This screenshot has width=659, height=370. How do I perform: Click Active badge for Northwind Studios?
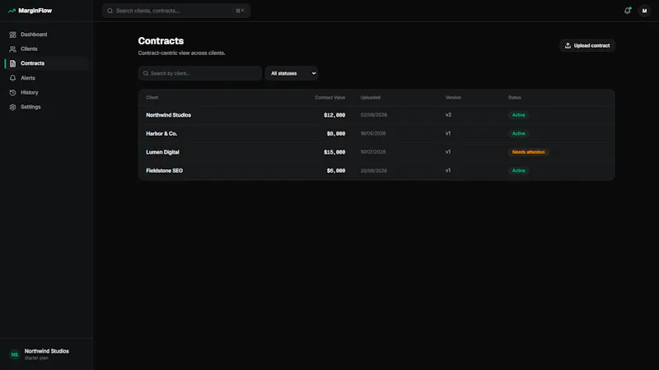point(519,115)
